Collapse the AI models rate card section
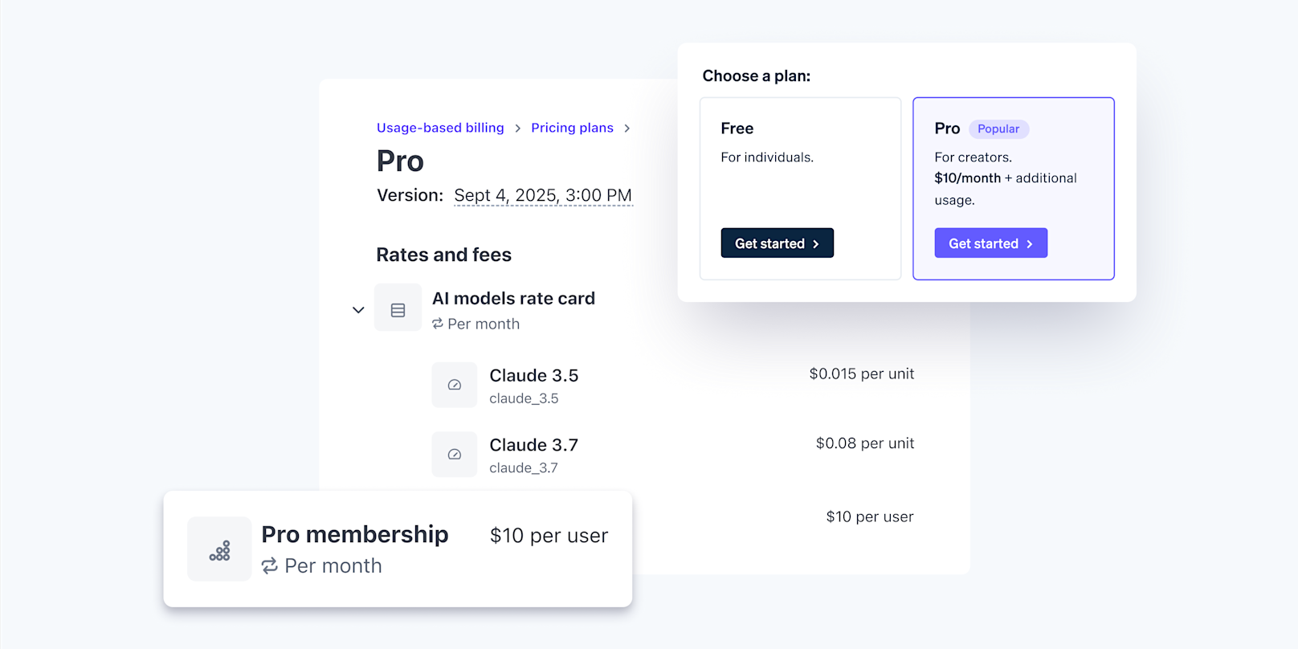The width and height of the screenshot is (1298, 649). pos(358,309)
